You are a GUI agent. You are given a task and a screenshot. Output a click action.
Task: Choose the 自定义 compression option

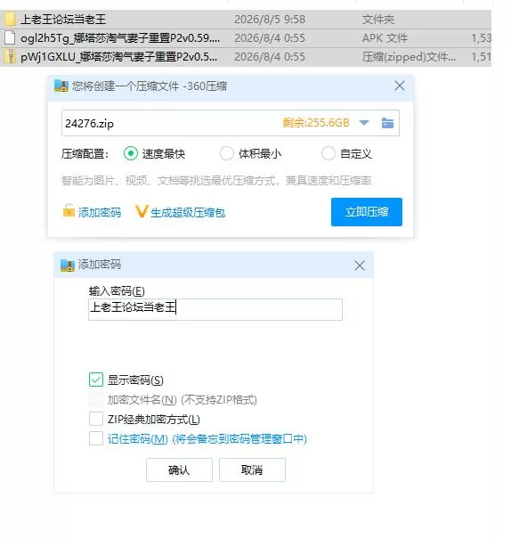[x=328, y=153]
